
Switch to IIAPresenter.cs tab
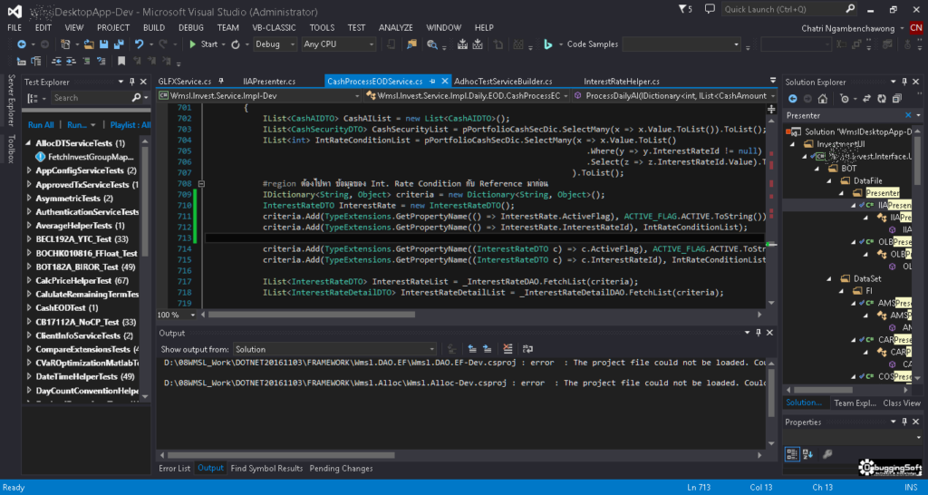pyautogui.click(x=269, y=82)
